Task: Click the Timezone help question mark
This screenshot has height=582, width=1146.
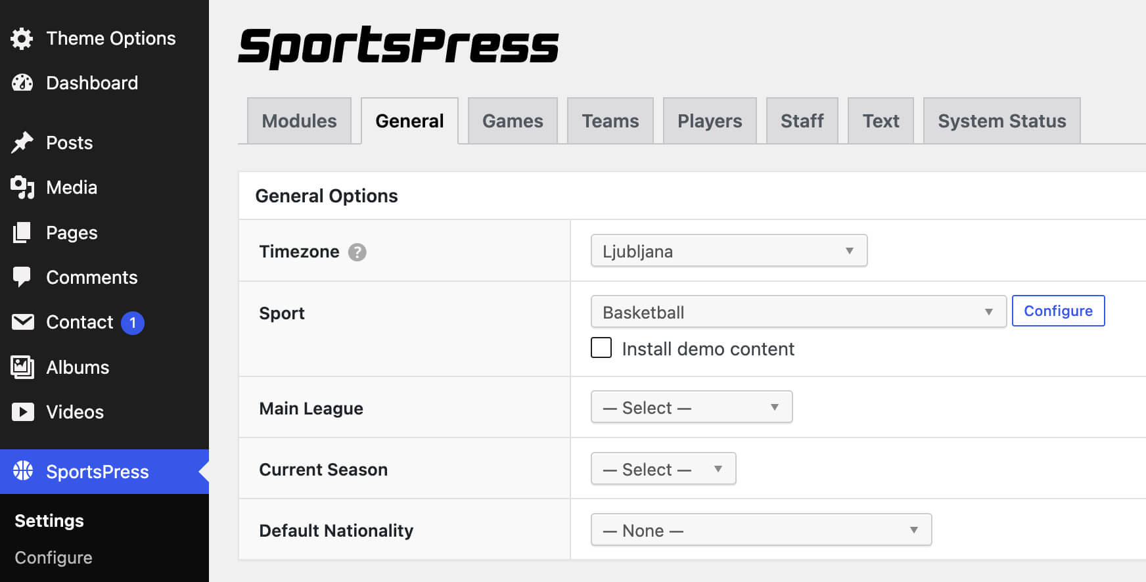Action: (x=357, y=252)
